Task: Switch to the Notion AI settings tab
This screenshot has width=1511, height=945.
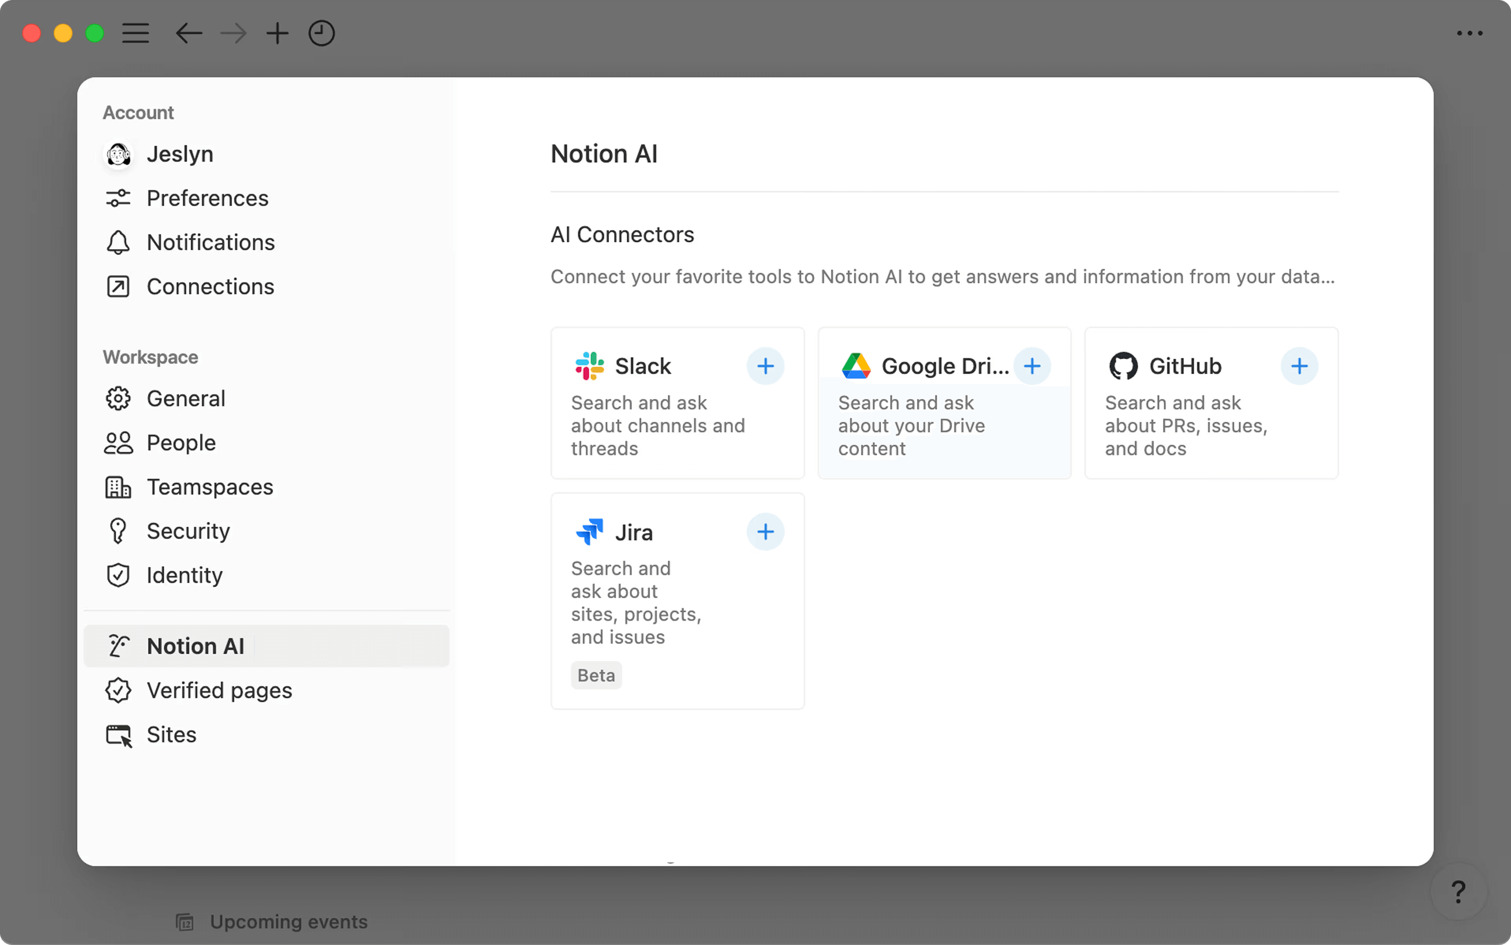Action: 196,646
